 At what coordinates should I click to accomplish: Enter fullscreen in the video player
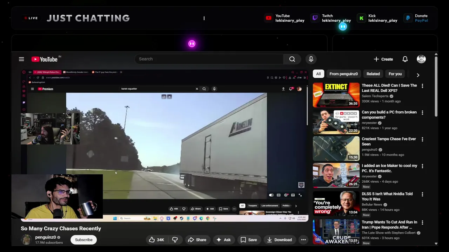click(x=300, y=195)
